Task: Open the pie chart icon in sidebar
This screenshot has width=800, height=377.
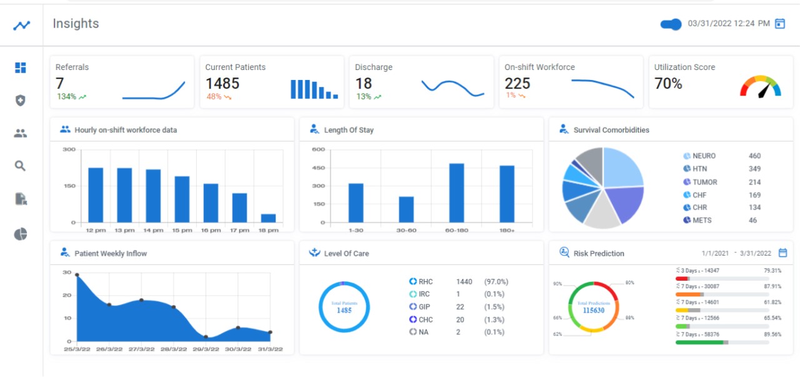Action: click(21, 234)
